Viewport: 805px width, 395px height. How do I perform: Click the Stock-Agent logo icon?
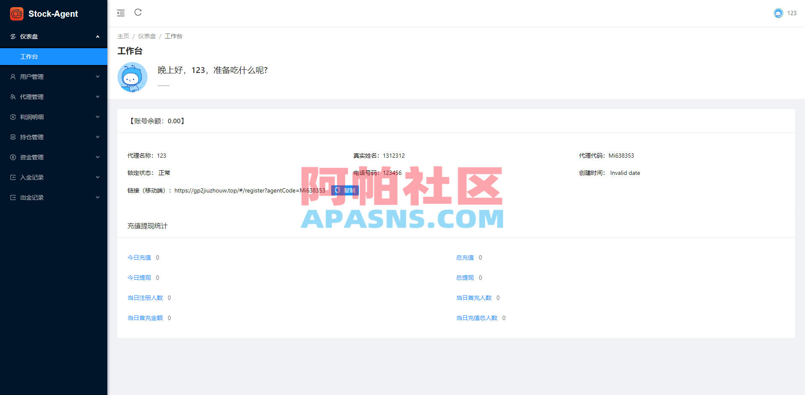[16, 14]
